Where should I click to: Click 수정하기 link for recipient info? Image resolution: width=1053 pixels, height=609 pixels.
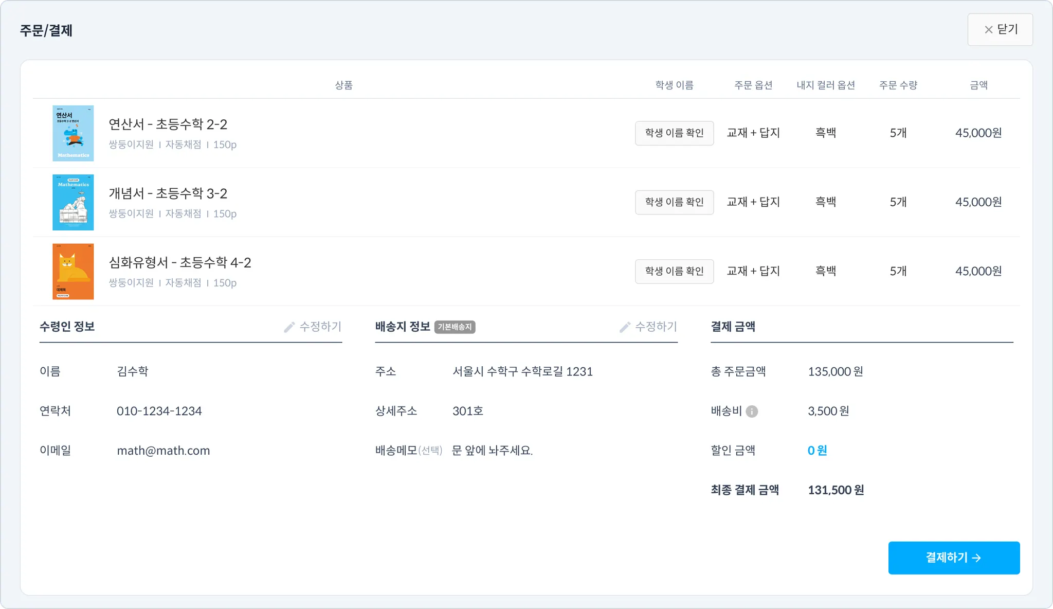coord(320,327)
